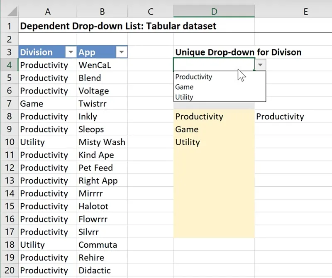Viewport: 332px width, 278px height.
Task: Select row 20 header
Action: (x=9, y=271)
